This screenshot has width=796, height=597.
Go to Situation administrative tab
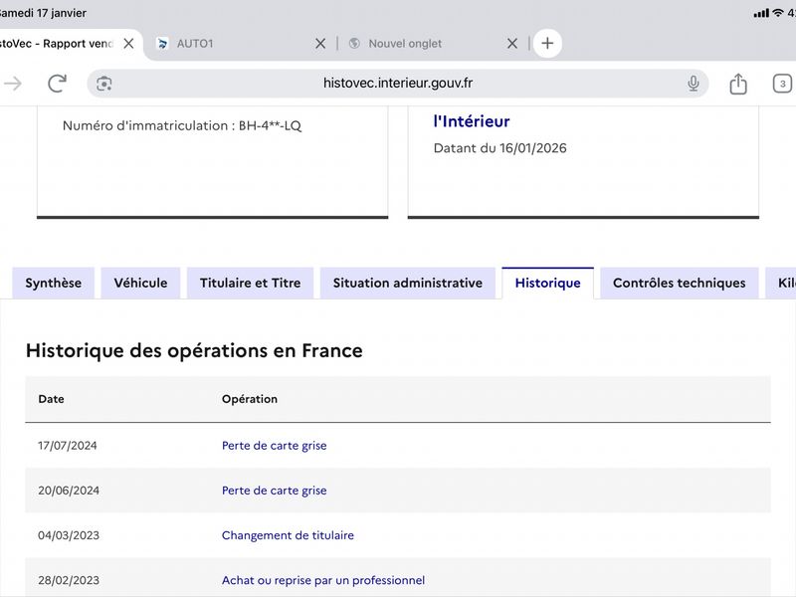click(408, 283)
